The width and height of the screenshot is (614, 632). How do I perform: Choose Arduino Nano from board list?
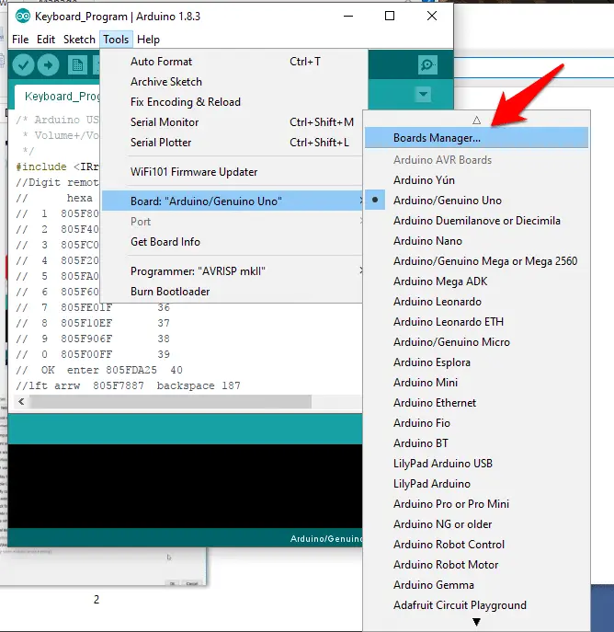[427, 241]
